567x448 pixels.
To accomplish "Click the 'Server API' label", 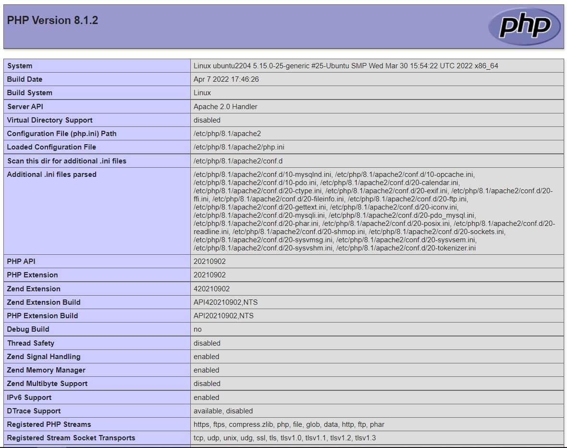I will click(25, 106).
